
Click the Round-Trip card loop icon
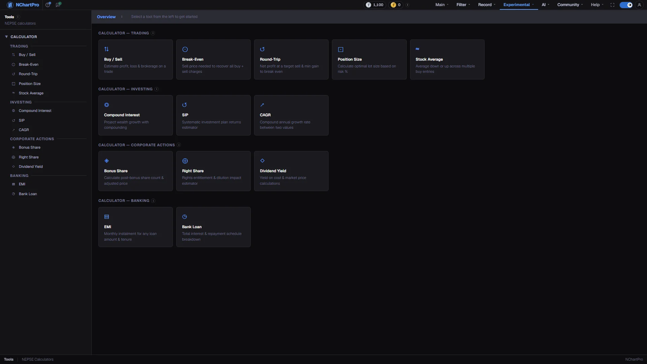262,49
